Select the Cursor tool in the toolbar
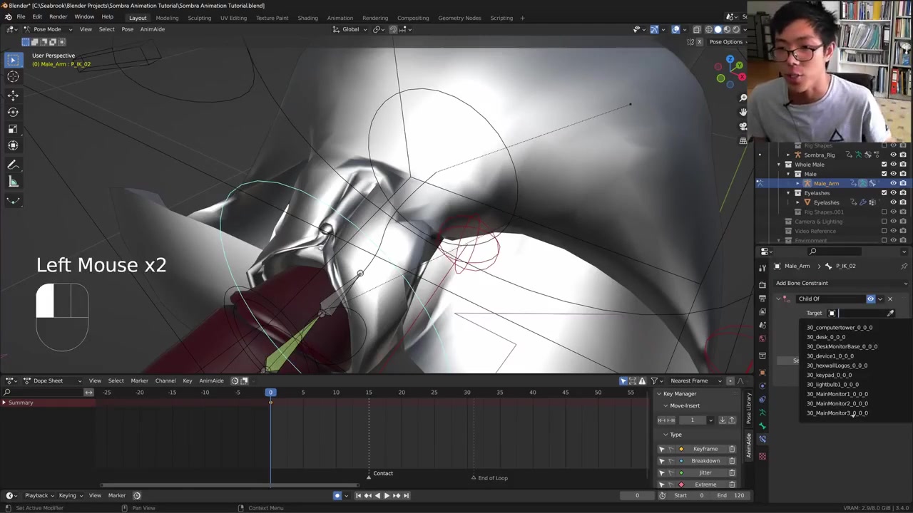Viewport: 913px width, 513px height. click(x=13, y=77)
